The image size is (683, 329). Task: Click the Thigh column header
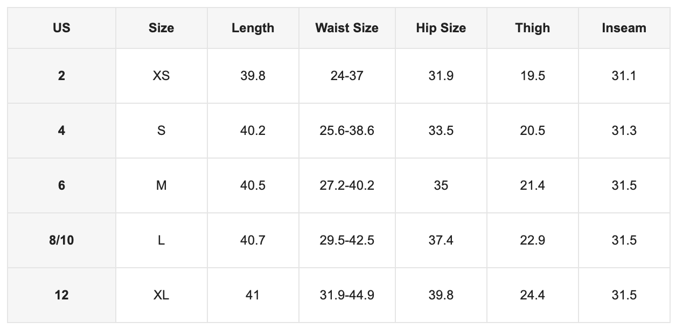[x=532, y=28]
